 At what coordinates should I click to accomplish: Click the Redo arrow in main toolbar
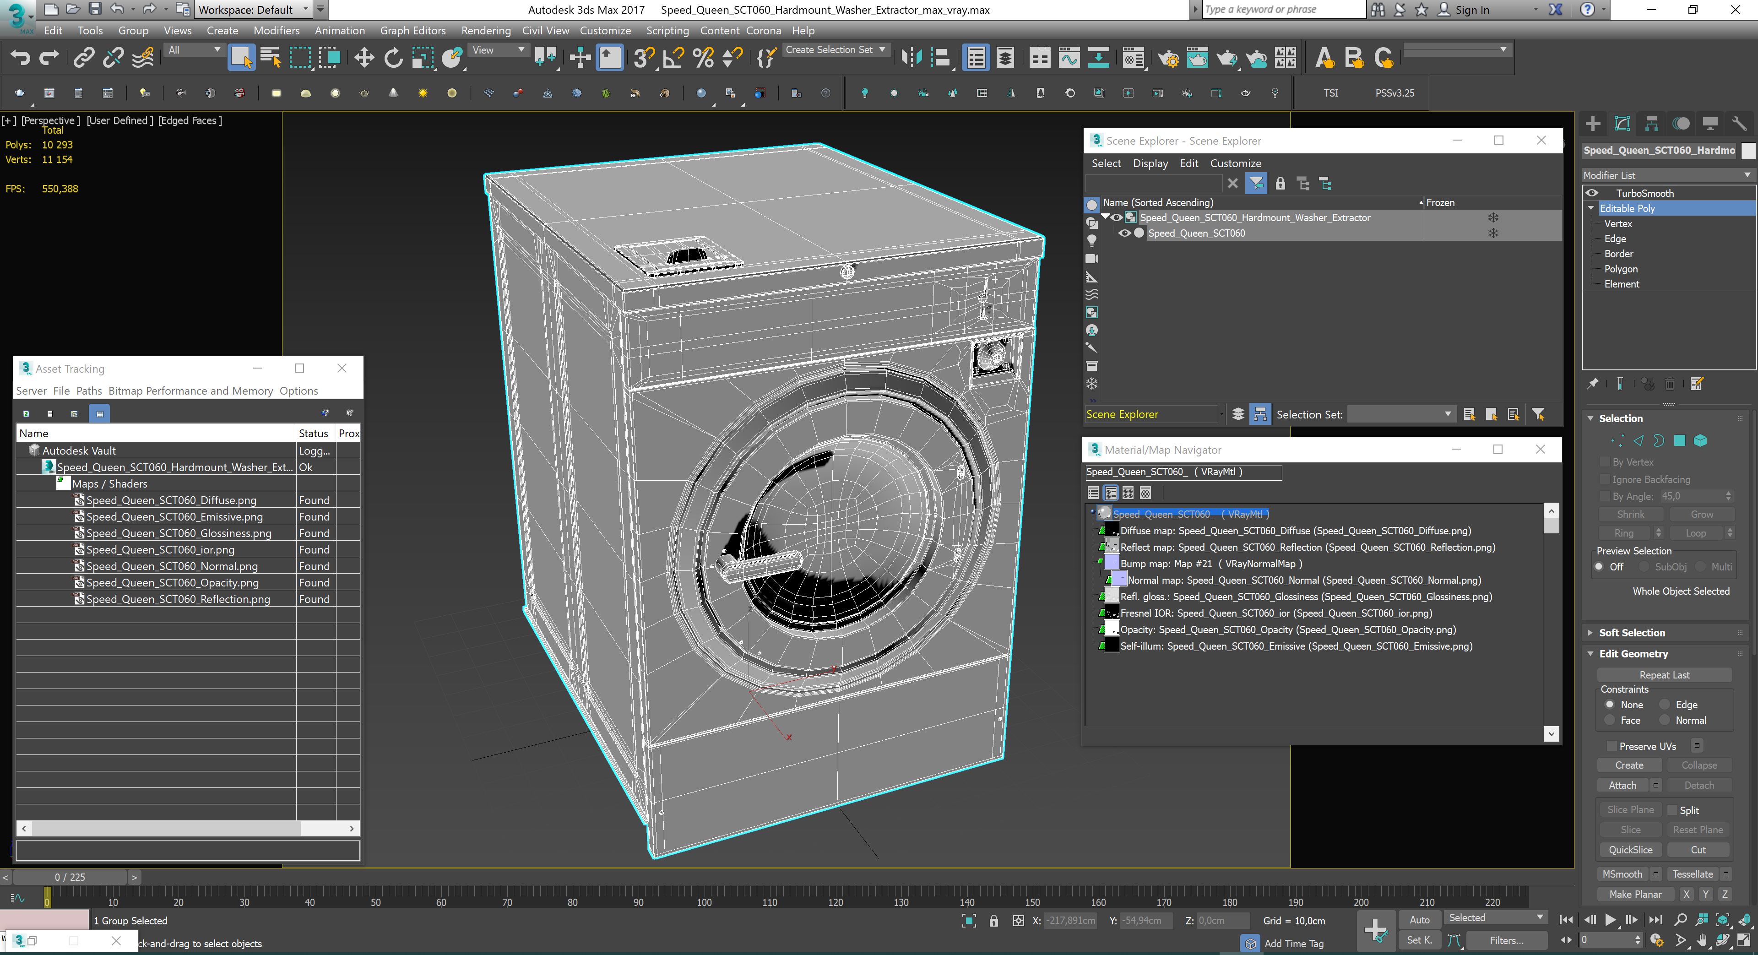pyautogui.click(x=49, y=58)
